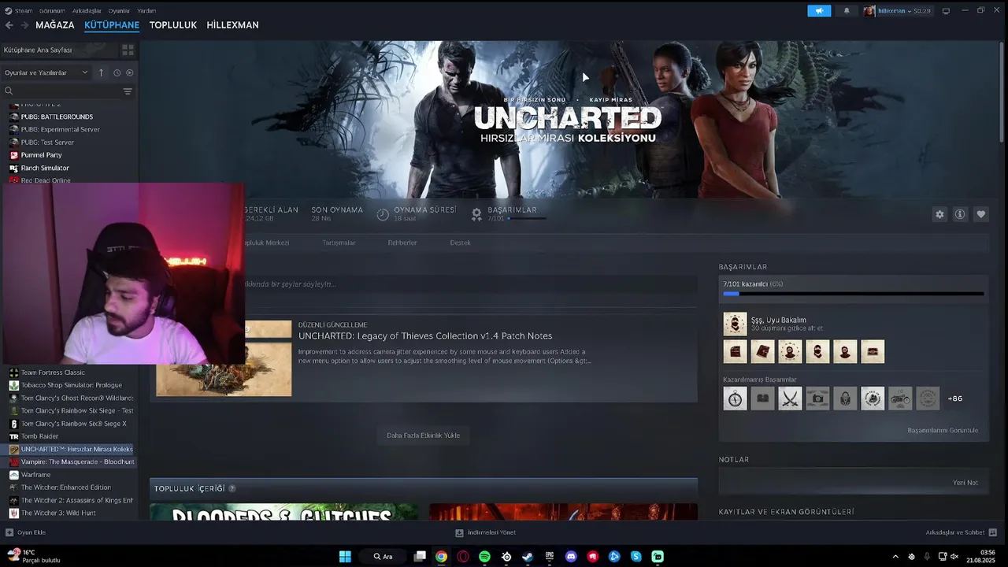
Task: Click the Oyun Ekle plus icon
Action: click(9, 532)
